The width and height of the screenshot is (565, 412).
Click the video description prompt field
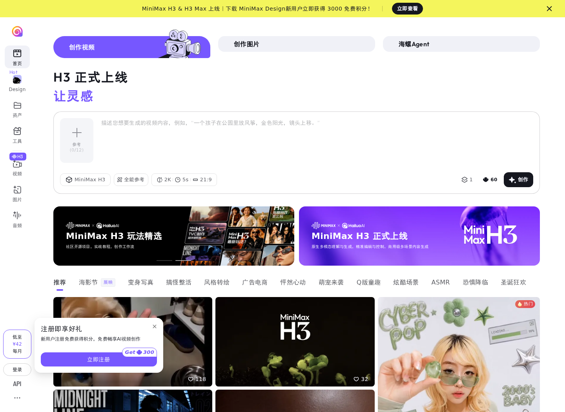click(316, 141)
